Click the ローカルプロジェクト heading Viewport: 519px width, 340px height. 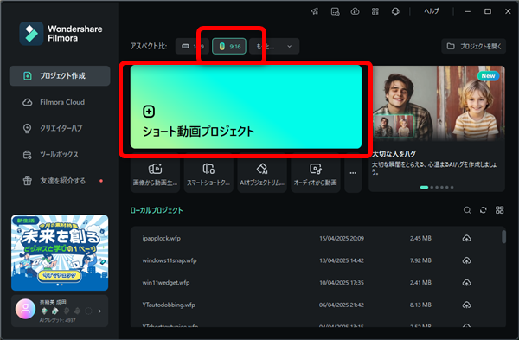157,210
